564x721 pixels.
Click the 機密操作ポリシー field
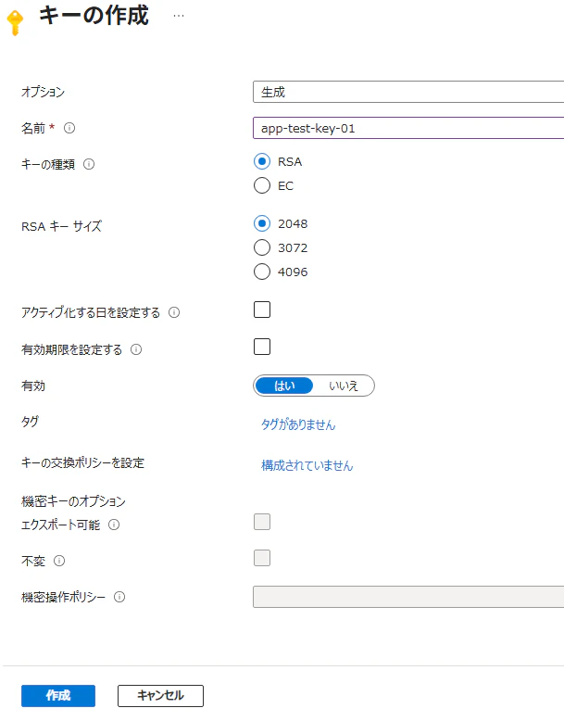pyautogui.click(x=408, y=597)
